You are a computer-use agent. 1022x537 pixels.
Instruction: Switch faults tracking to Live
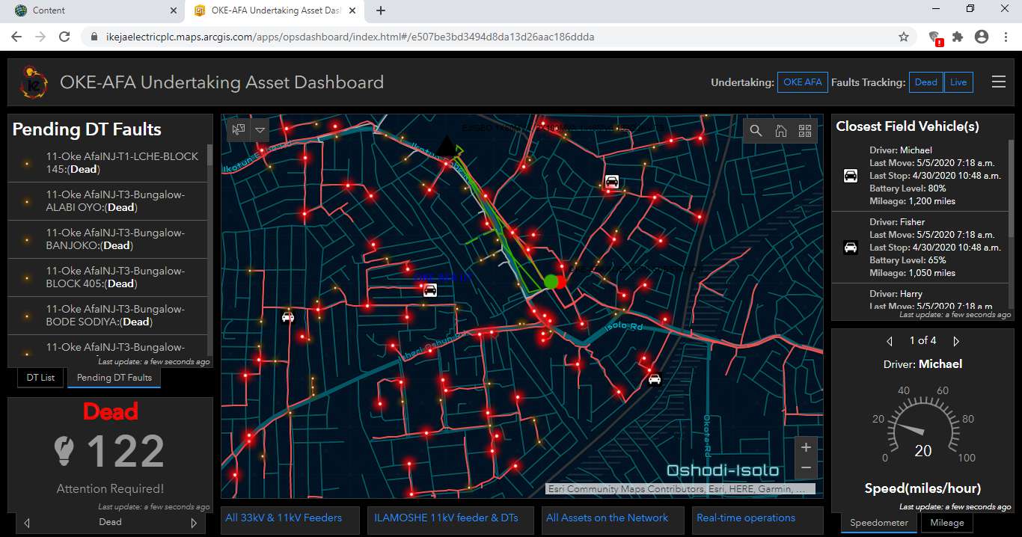pos(958,82)
